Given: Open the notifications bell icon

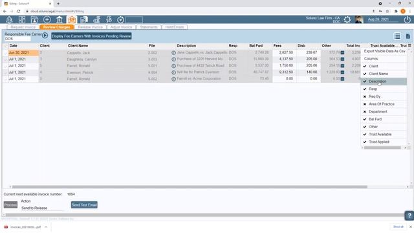Looking at the screenshot, I should [9, 20].
